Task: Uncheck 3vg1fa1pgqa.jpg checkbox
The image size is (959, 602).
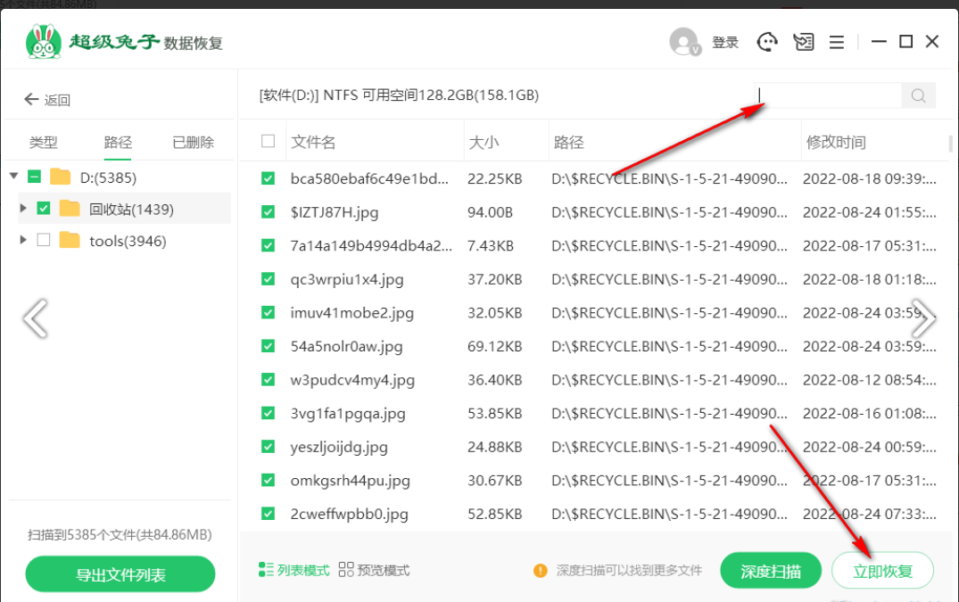Action: (x=268, y=413)
